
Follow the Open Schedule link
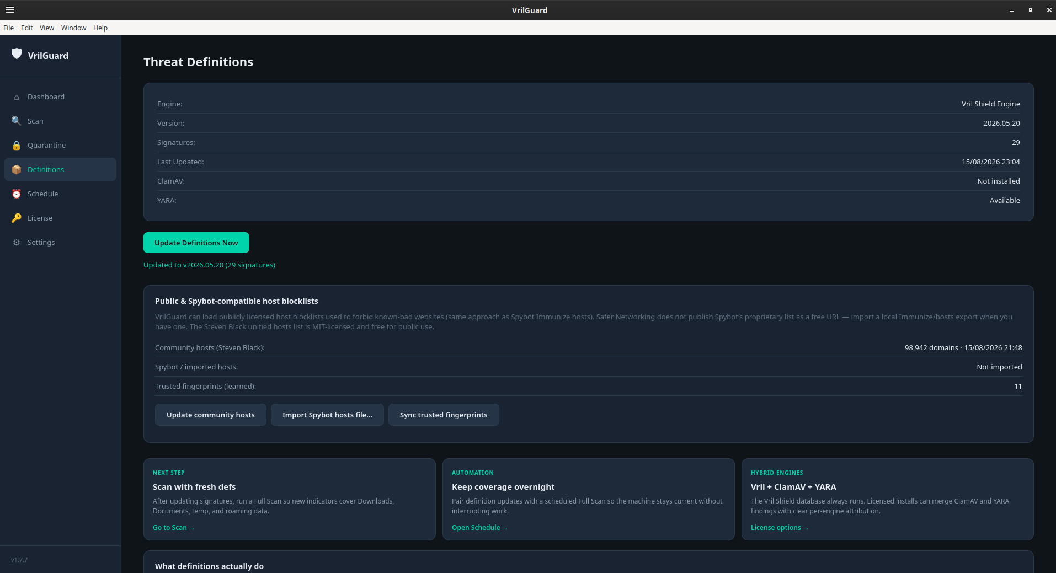click(479, 528)
